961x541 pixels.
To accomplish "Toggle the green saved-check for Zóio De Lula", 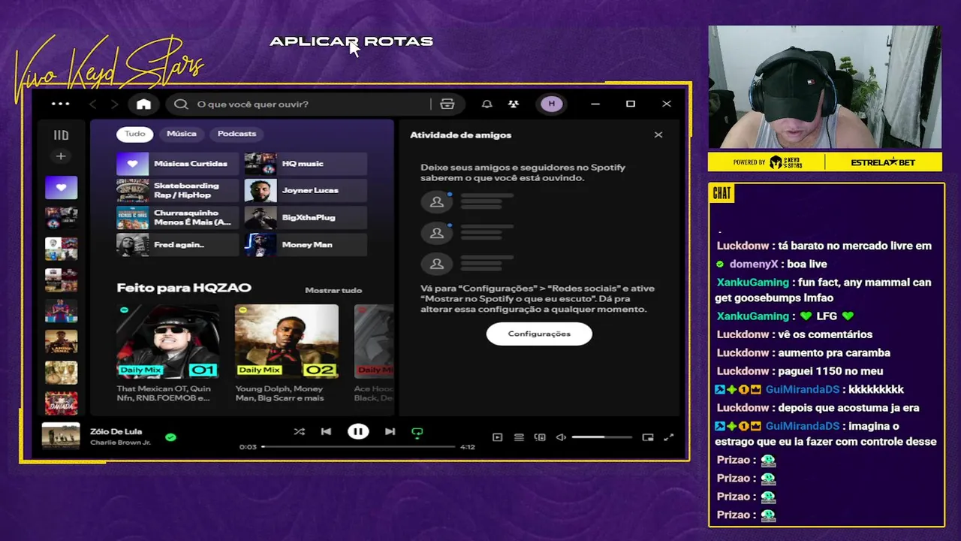I will (x=170, y=437).
